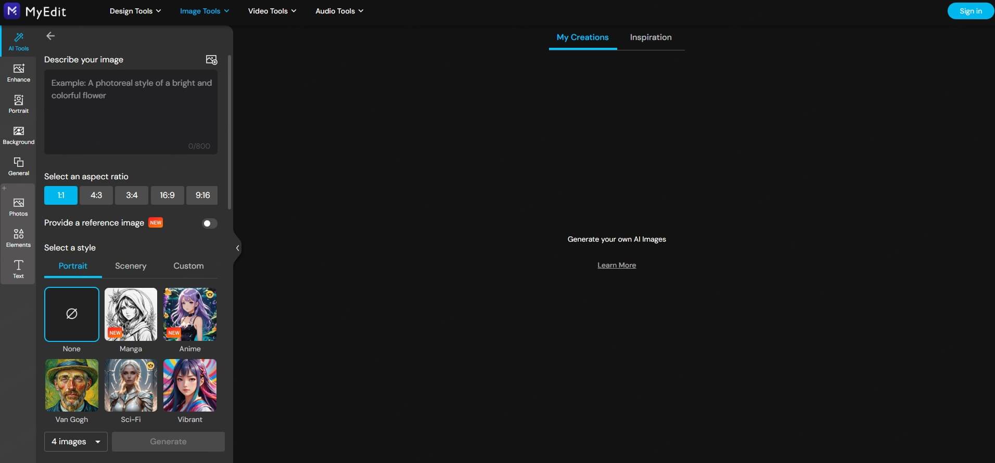Open the Photos panel

coord(19,207)
